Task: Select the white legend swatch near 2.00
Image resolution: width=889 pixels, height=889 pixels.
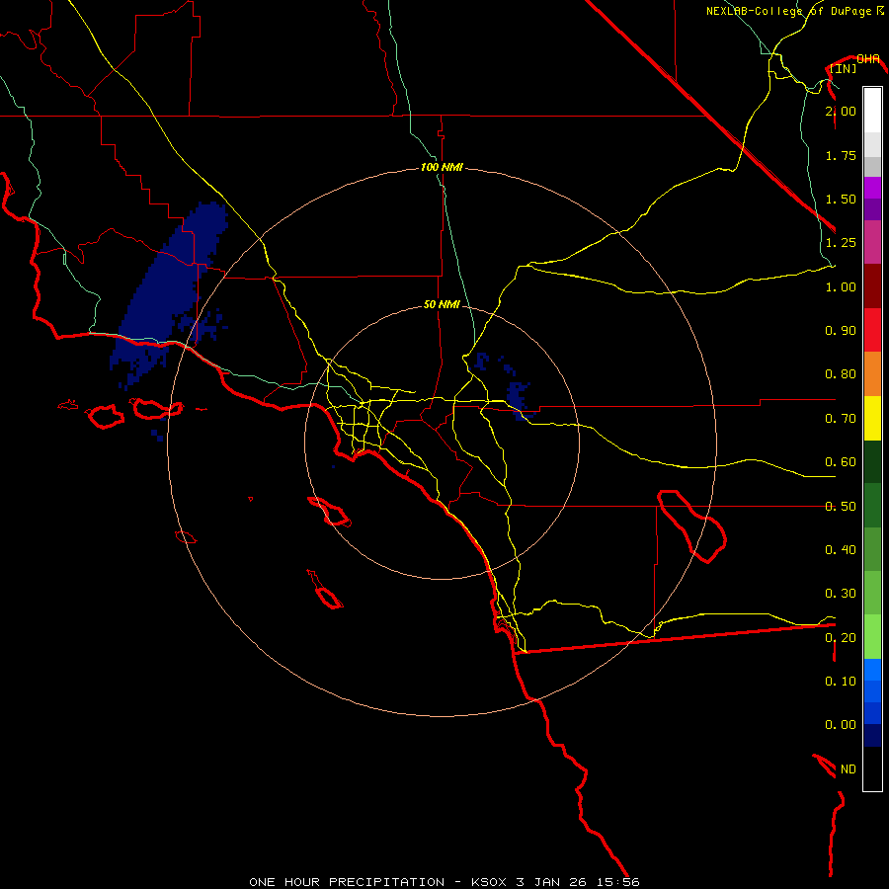Action: pyautogui.click(x=872, y=111)
